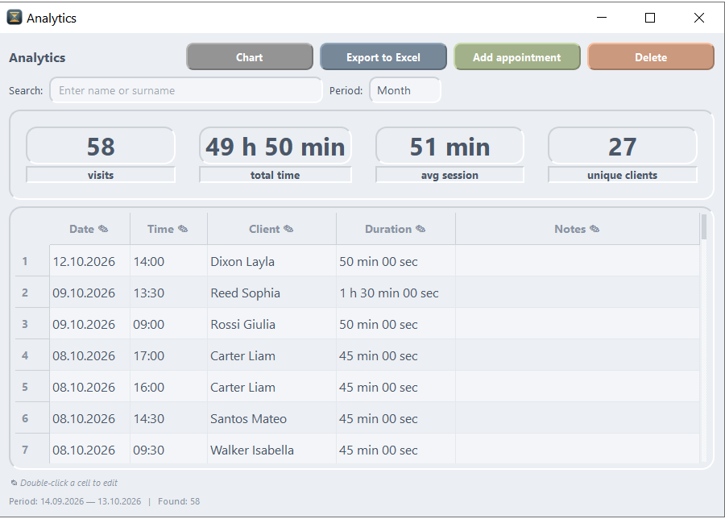Click time cell 09:00
Image resolution: width=725 pixels, height=519 pixels.
tap(169, 324)
